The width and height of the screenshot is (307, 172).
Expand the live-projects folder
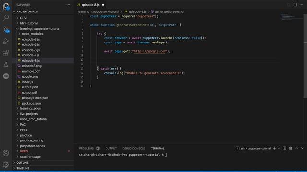(x=29, y=114)
